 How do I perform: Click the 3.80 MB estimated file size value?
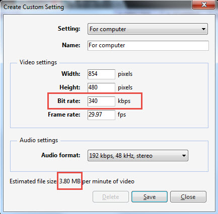[x=70, y=181]
